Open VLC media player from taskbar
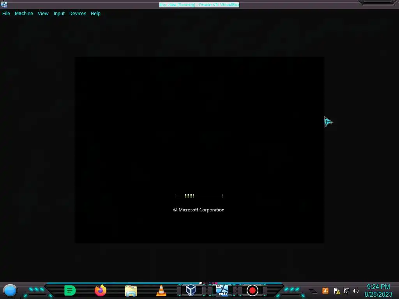This screenshot has width=399, height=299. click(x=161, y=290)
